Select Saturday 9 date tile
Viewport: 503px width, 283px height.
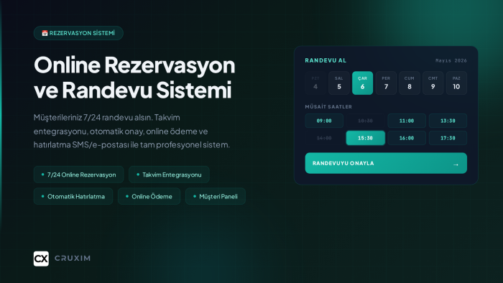(x=433, y=83)
